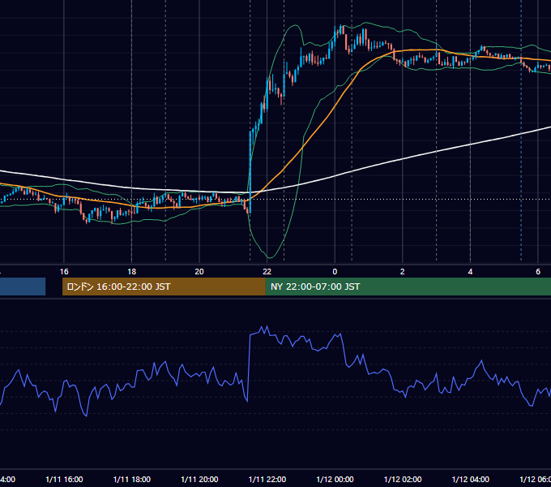Click the '2' hour label on price chart axis
The width and height of the screenshot is (551, 487).
point(403,271)
